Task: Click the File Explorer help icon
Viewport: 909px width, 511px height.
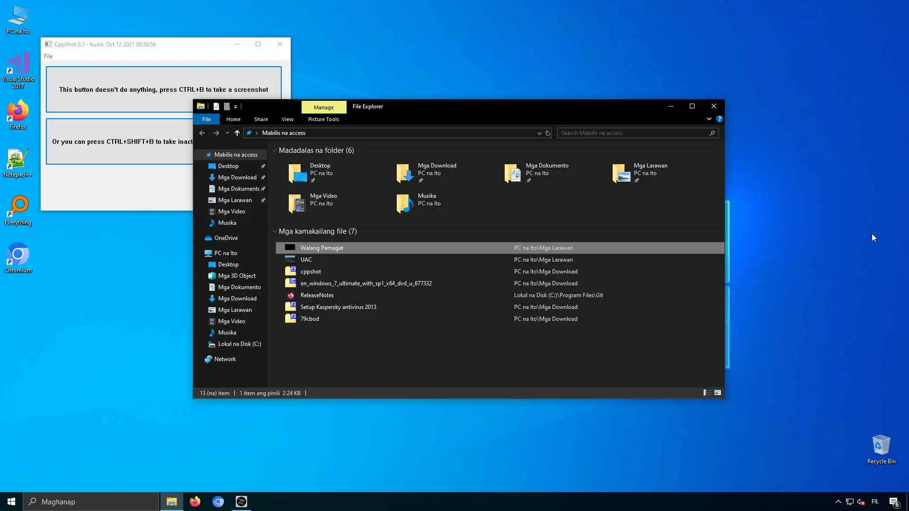Action: [x=719, y=119]
